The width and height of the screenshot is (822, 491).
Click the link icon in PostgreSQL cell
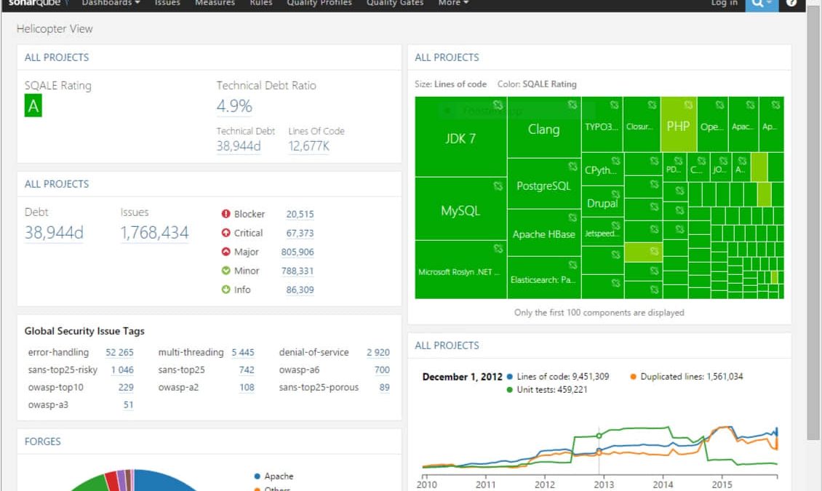(572, 167)
